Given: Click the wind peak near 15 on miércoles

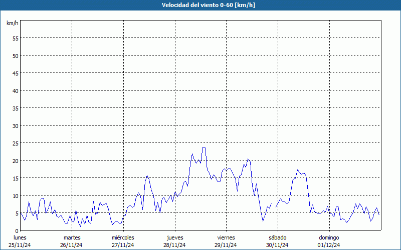Looking at the screenshot, I should coord(147,175).
